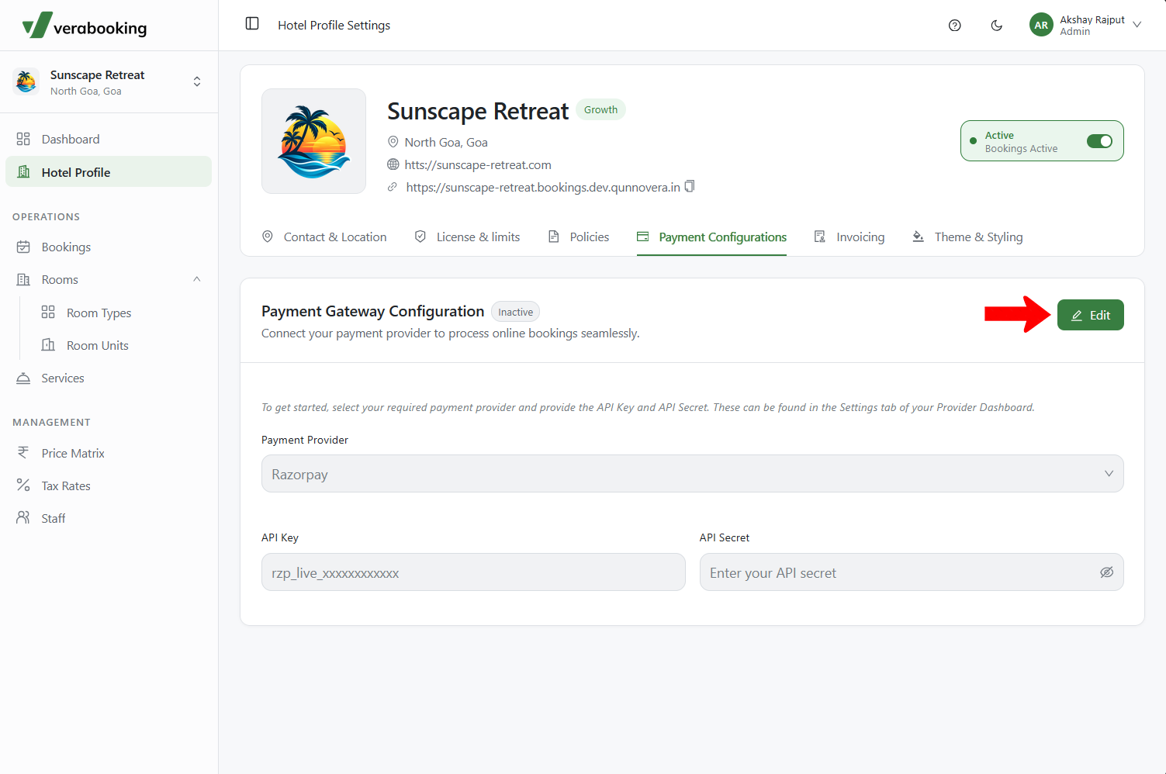Switch to dark mode moon icon
Viewport: 1166px width, 774px height.
click(x=997, y=26)
